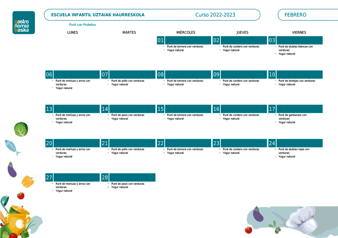This screenshot has width=338, height=238.
Task: Click the teal bar for day 01
Action: point(188,40)
